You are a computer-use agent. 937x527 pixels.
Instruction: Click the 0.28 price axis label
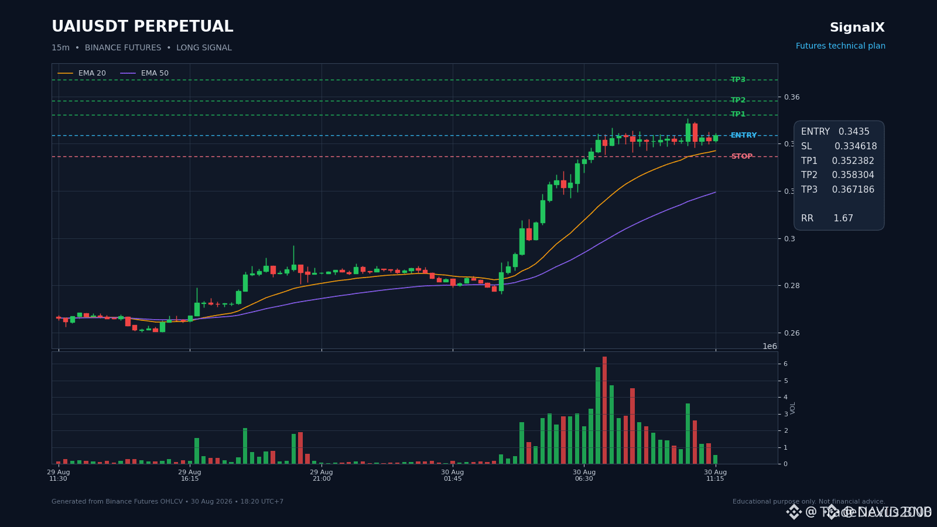[792, 286]
